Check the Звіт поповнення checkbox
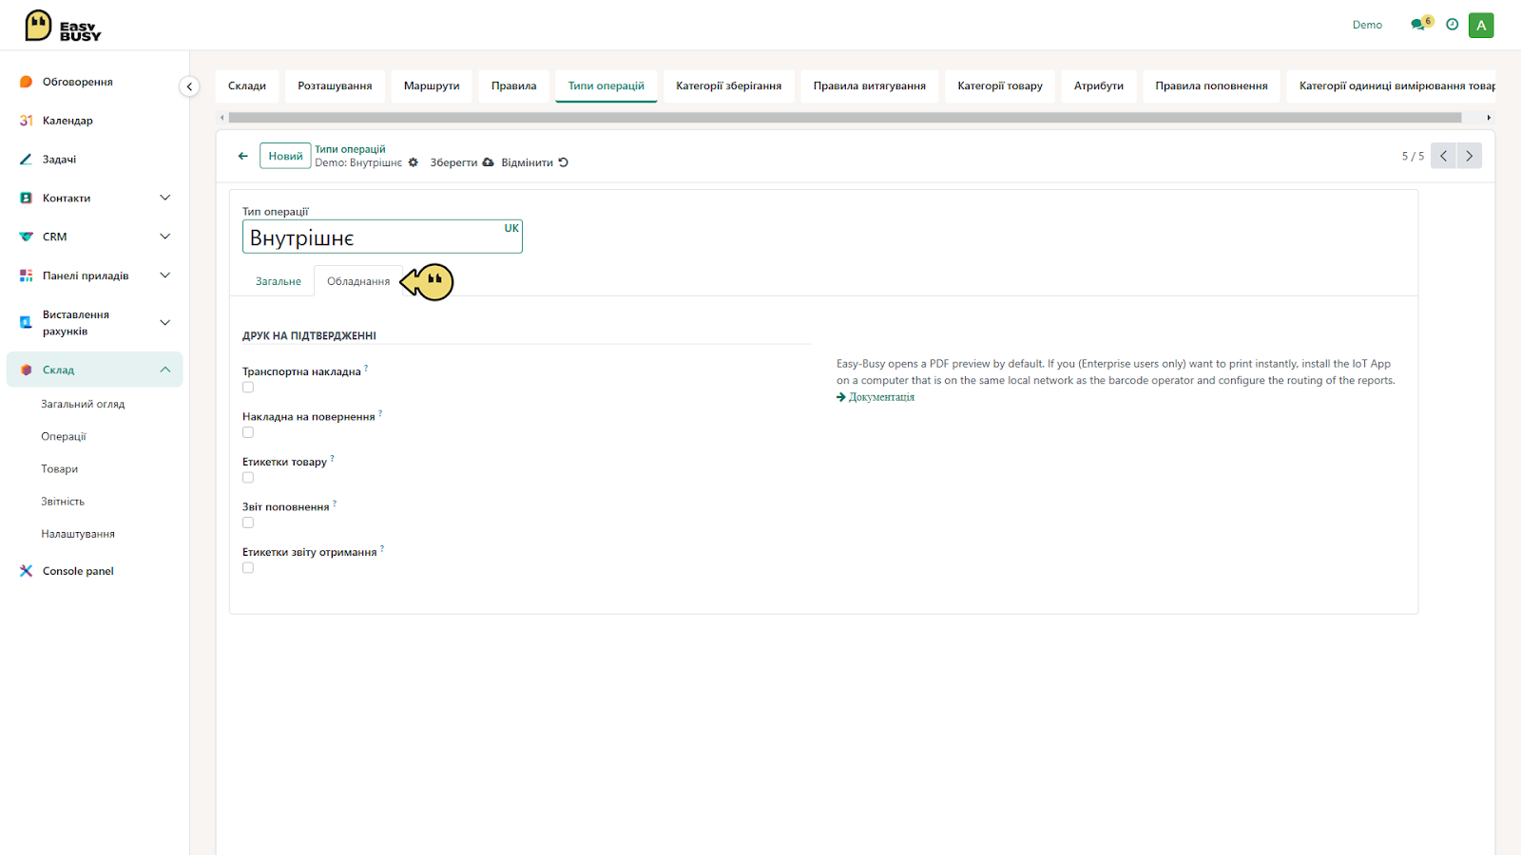 click(248, 522)
